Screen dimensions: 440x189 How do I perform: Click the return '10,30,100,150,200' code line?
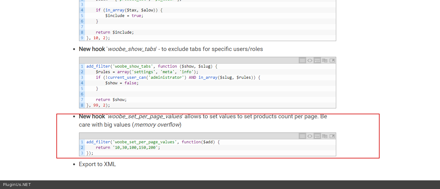click(128, 148)
